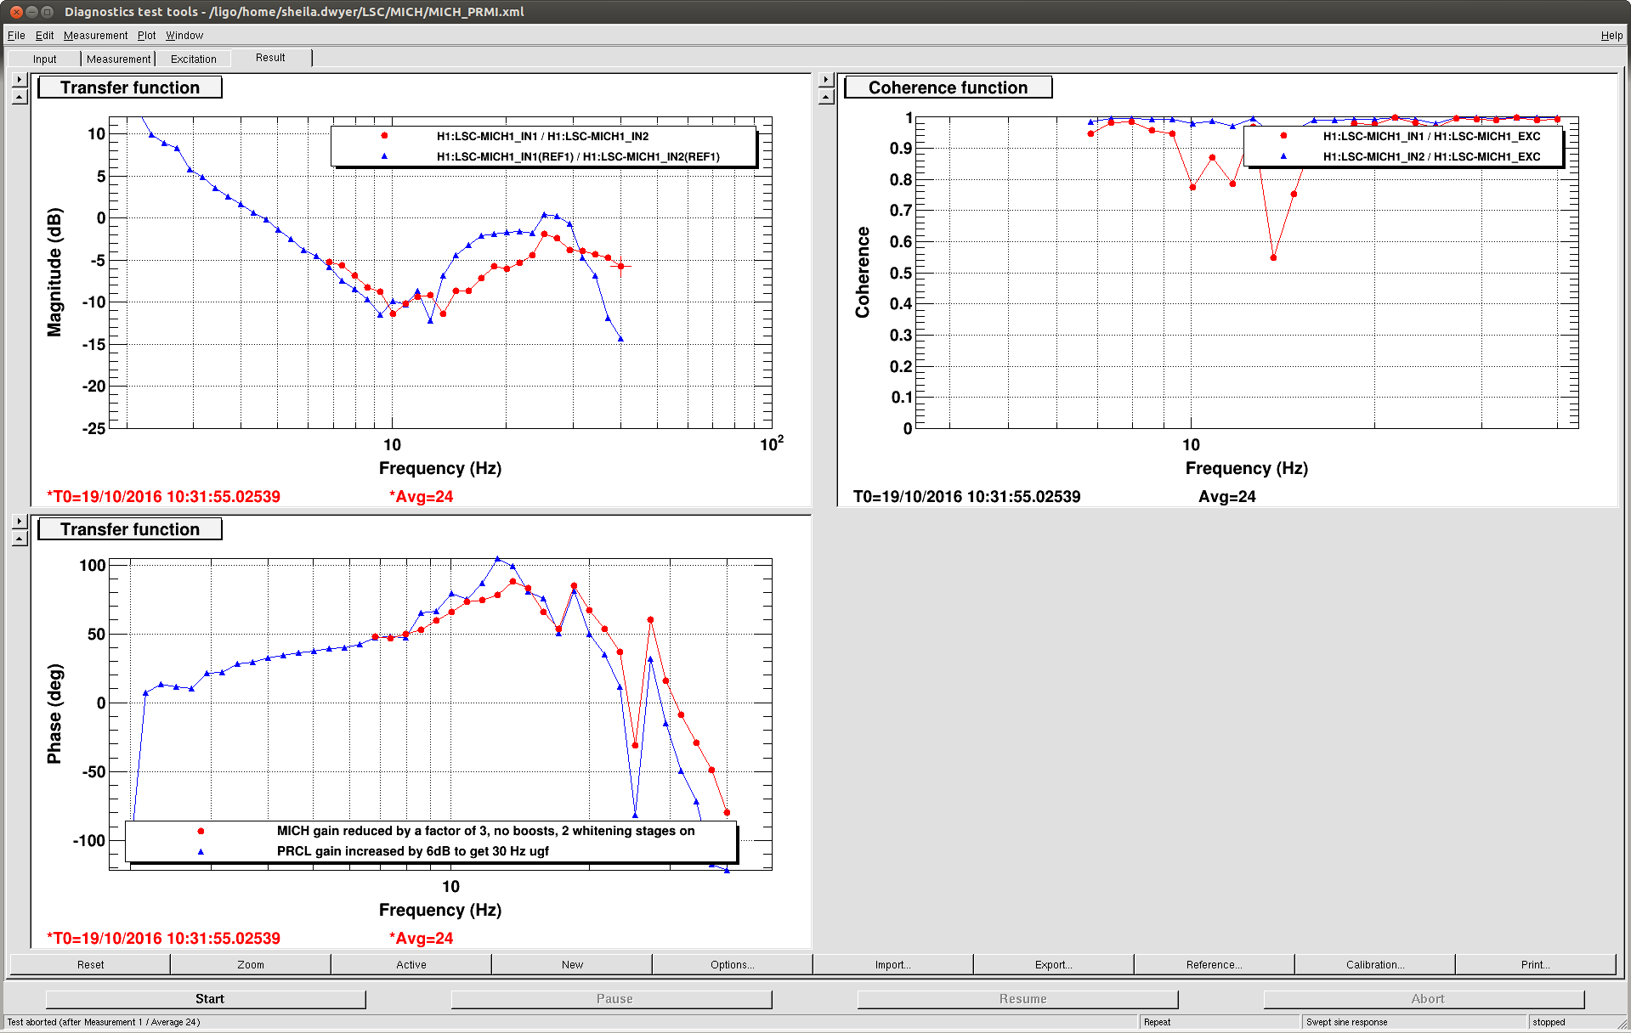This screenshot has height=1033, width=1631.
Task: Click the Resume button
Action: 1018,999
